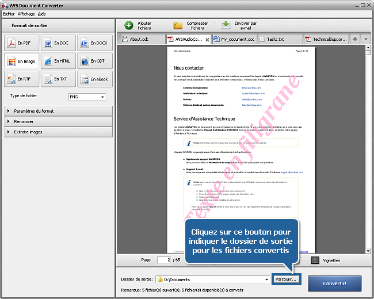Click the document page preview

[241, 149]
